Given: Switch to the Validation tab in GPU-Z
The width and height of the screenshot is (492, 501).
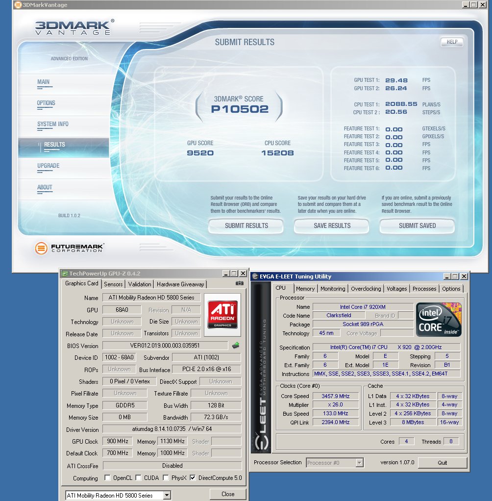Looking at the screenshot, I should pyautogui.click(x=140, y=284).
